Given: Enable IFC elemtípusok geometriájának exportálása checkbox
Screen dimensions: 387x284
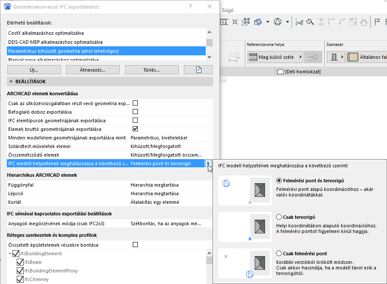Looking at the screenshot, I should pyautogui.click(x=135, y=120).
